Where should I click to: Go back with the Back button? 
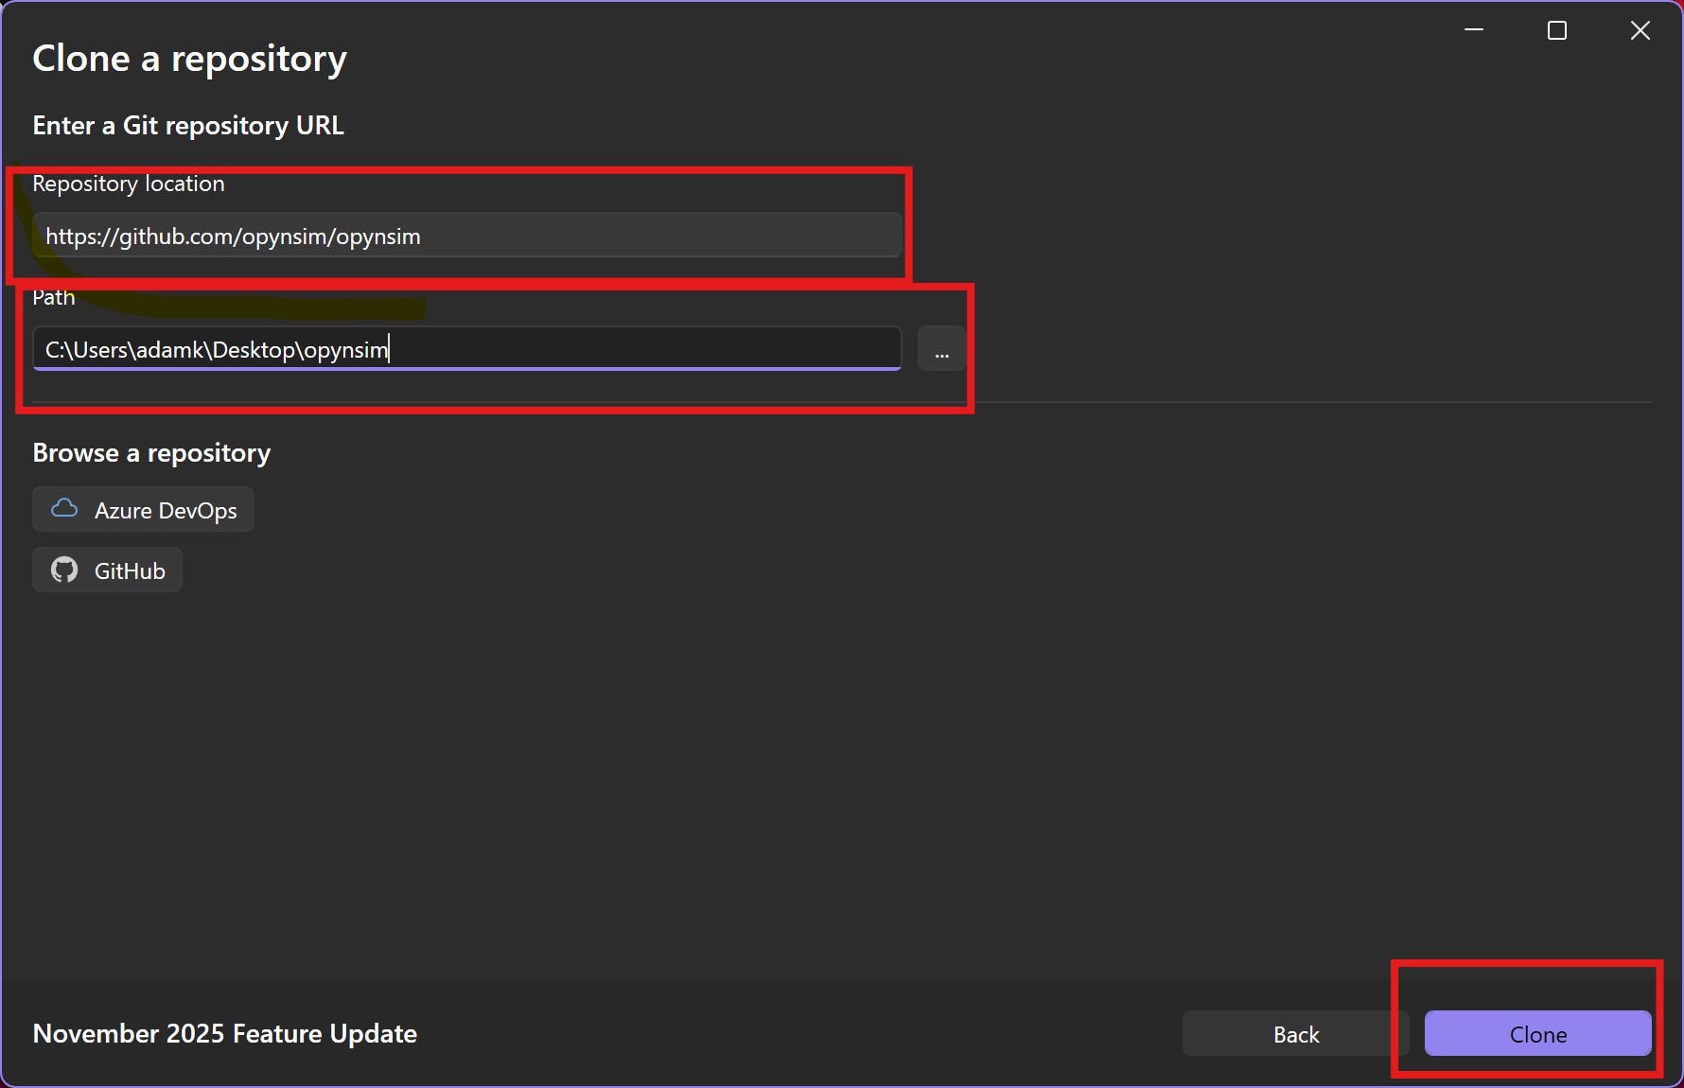1295,1034
